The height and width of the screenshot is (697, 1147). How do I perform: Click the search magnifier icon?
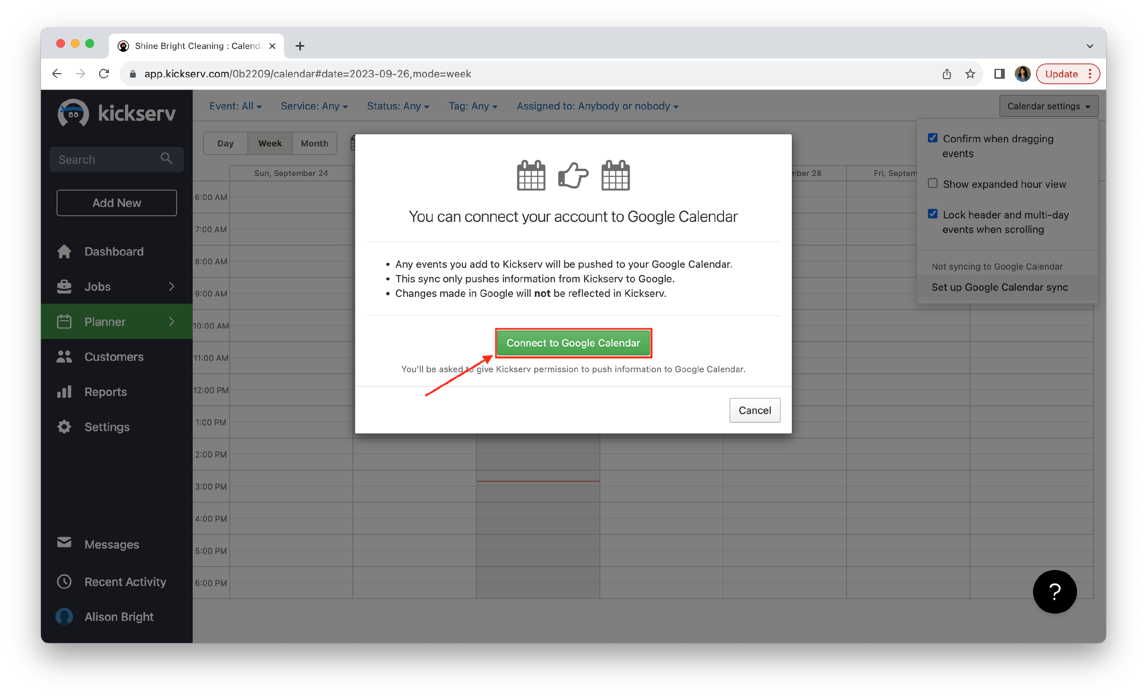(x=166, y=159)
